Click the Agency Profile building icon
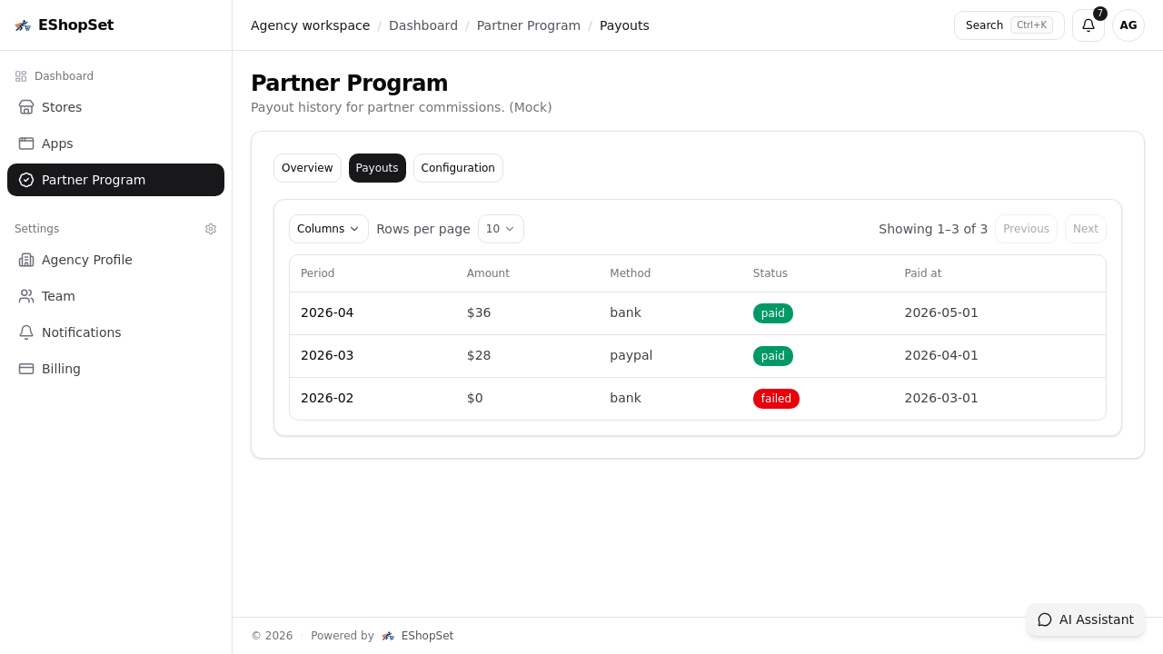This screenshot has height=654, width=1163. click(26, 260)
